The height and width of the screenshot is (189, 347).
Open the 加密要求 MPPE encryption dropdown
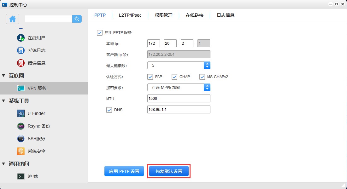207,87
